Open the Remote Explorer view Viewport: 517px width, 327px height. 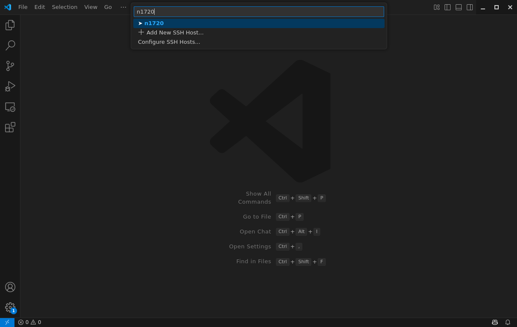pyautogui.click(x=10, y=107)
